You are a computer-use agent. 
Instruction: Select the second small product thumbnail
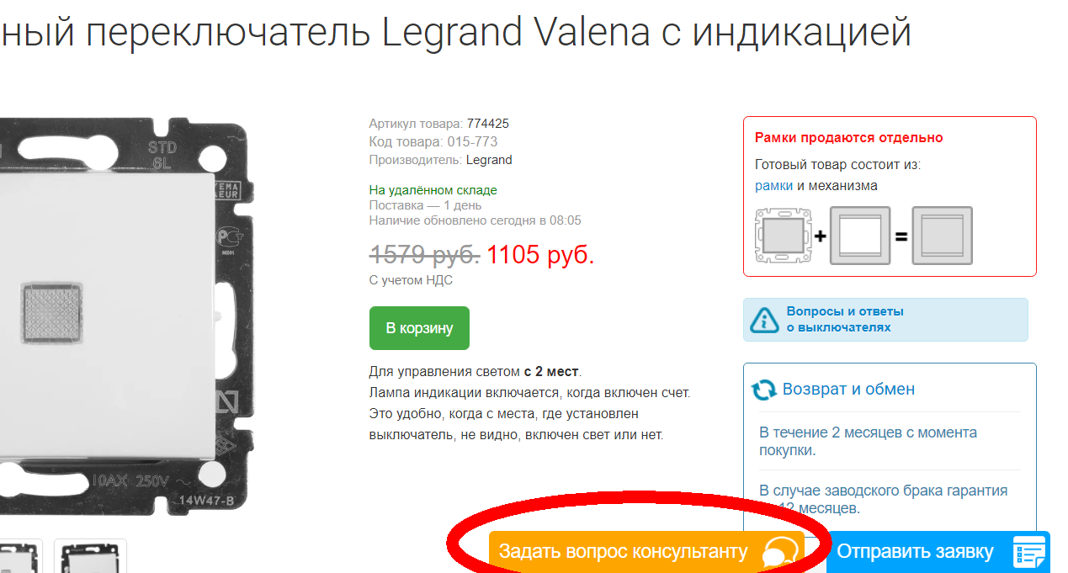coord(90,556)
